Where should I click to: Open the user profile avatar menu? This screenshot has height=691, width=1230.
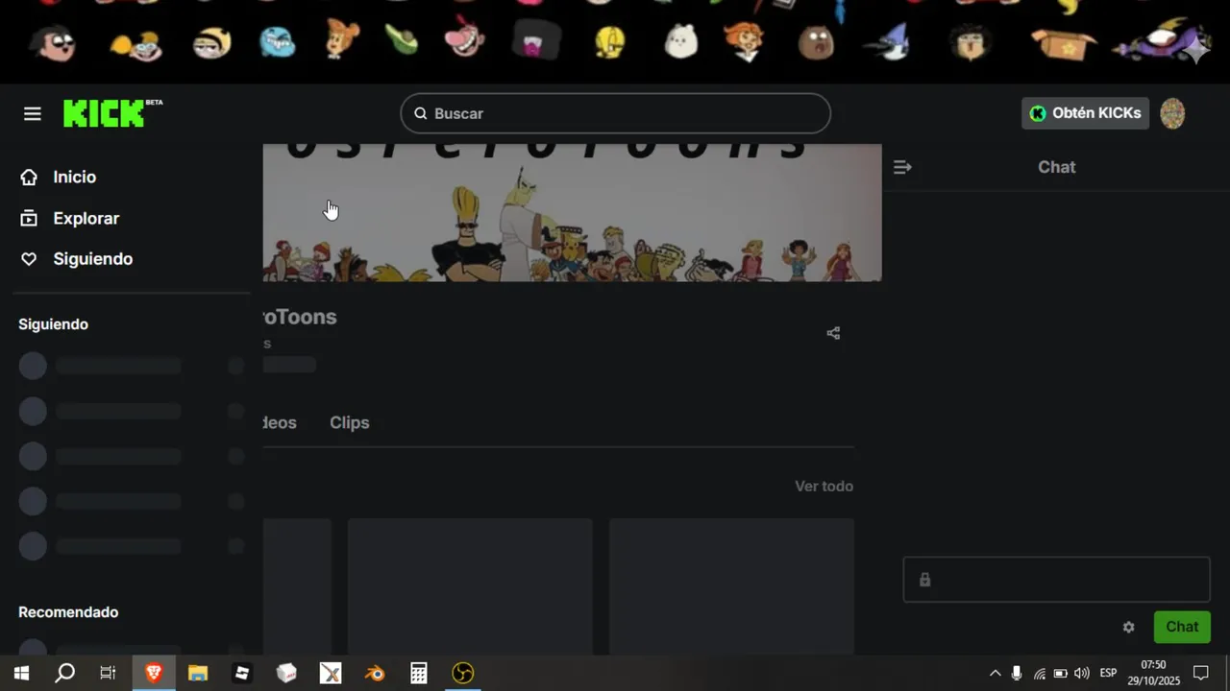coord(1172,113)
